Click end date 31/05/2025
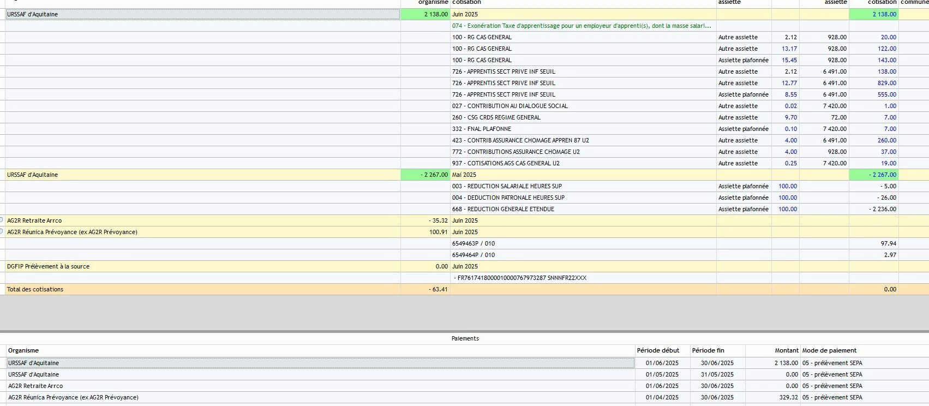 pyautogui.click(x=717, y=374)
